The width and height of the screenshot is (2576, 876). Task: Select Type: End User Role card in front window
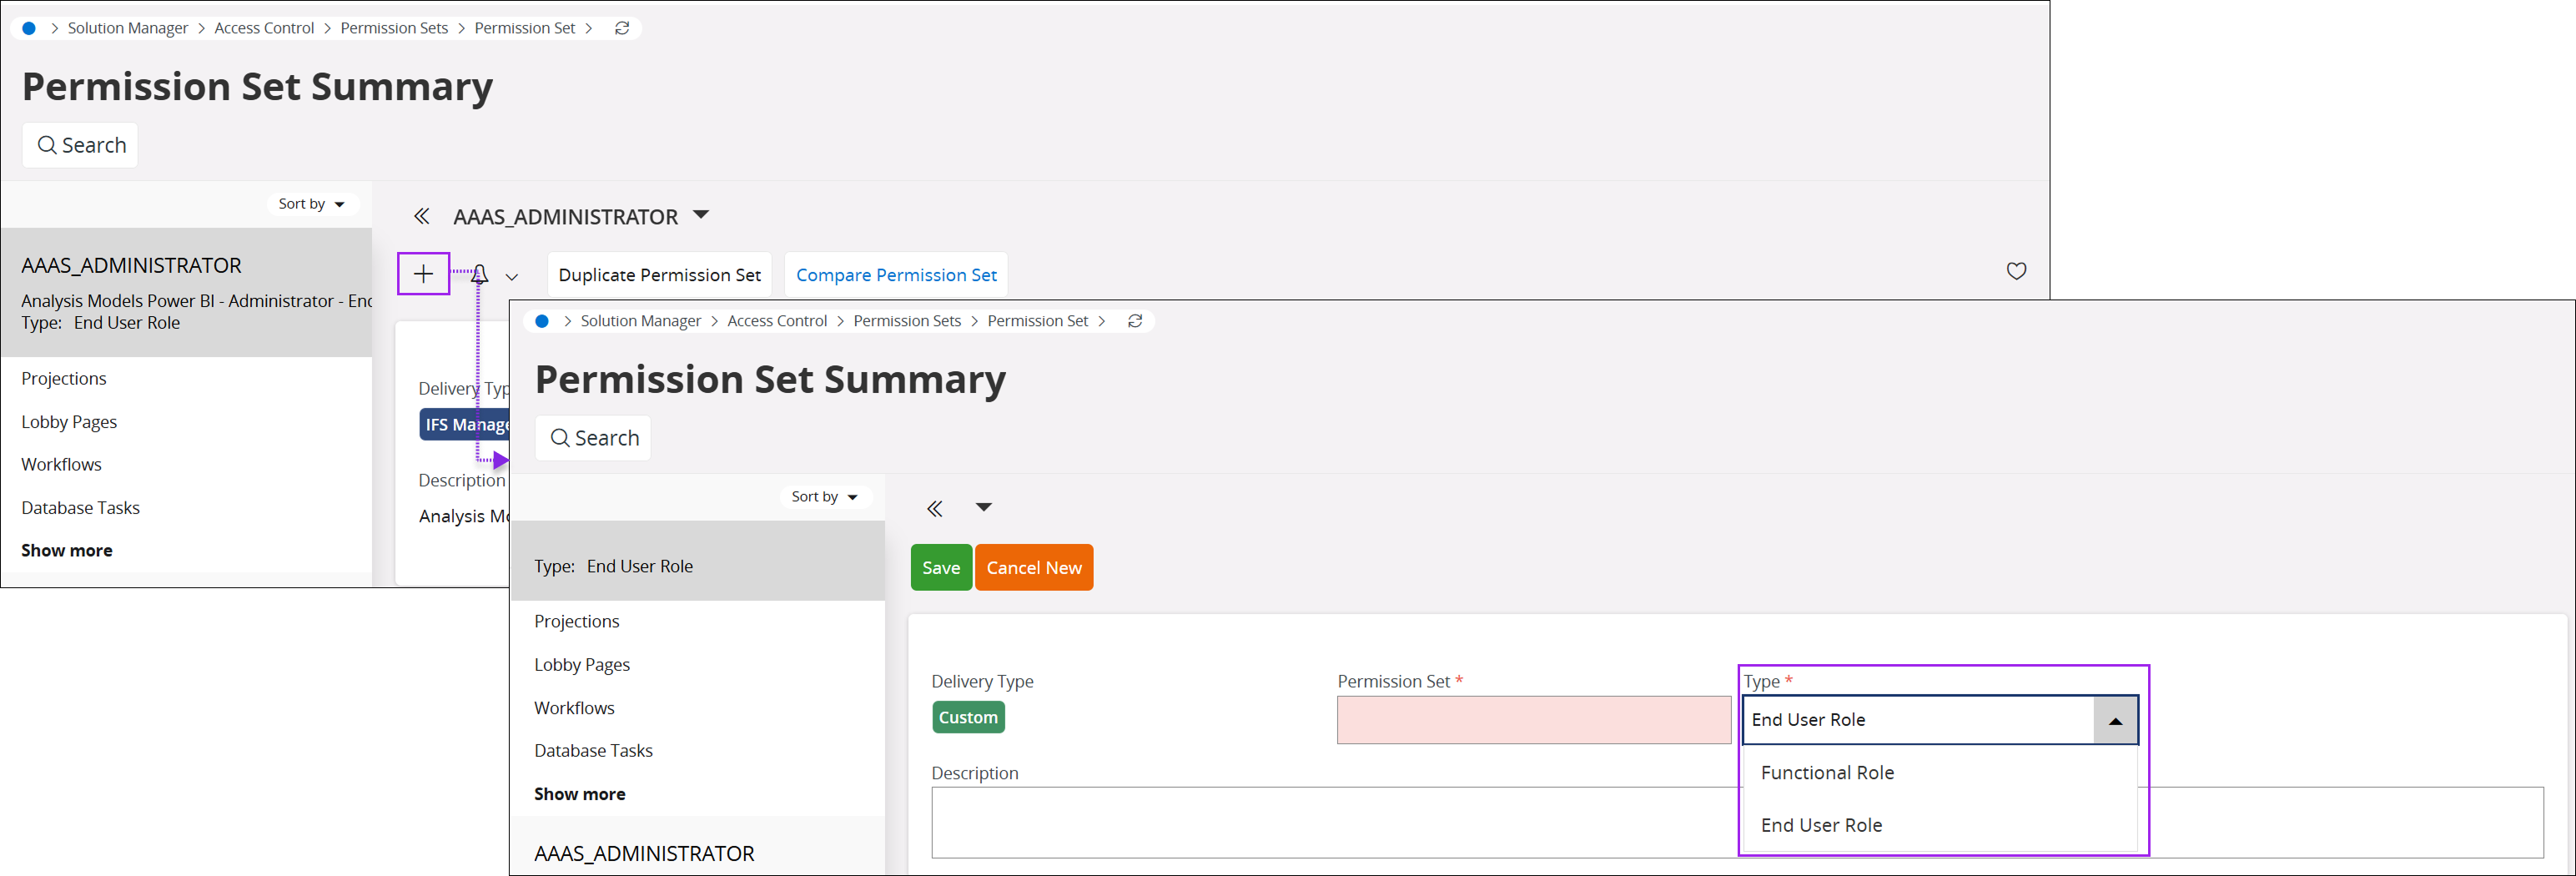pyautogui.click(x=698, y=561)
